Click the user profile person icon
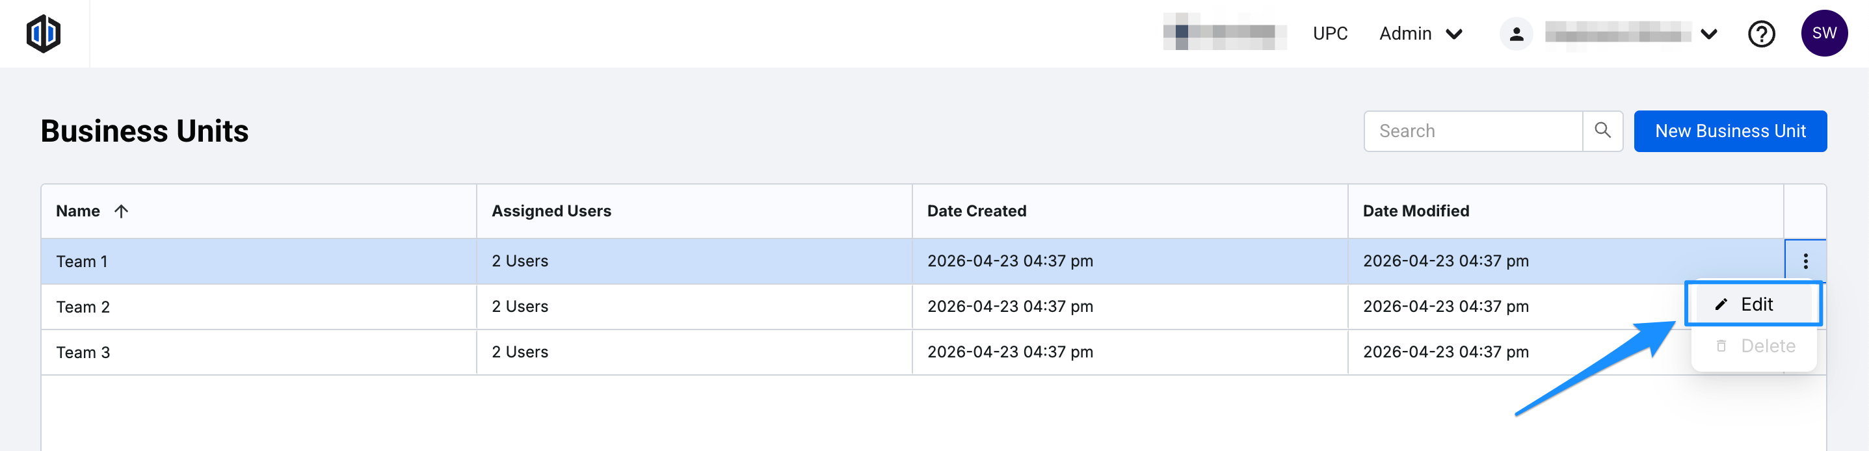1869x451 pixels. tap(1516, 34)
